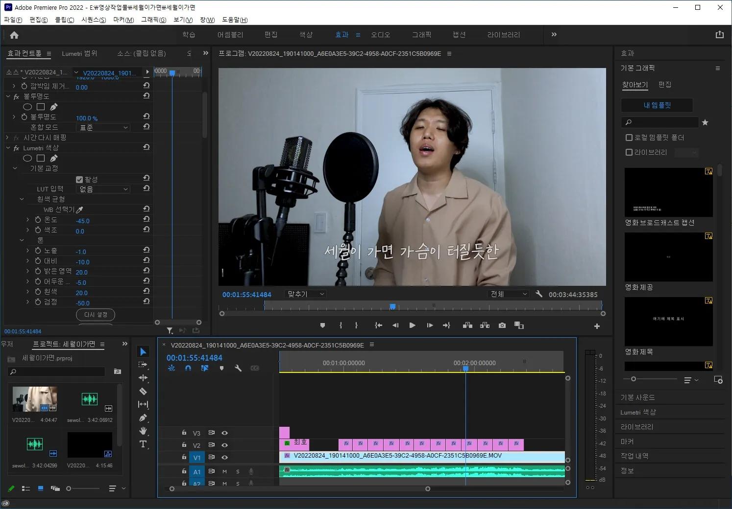Click the 내 템플릿 button
Viewport: 732px width, 509px height.
tap(657, 105)
